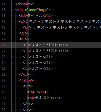Click the <br> tag on line 18
The height and width of the screenshot is (112, 101).
point(27,27)
